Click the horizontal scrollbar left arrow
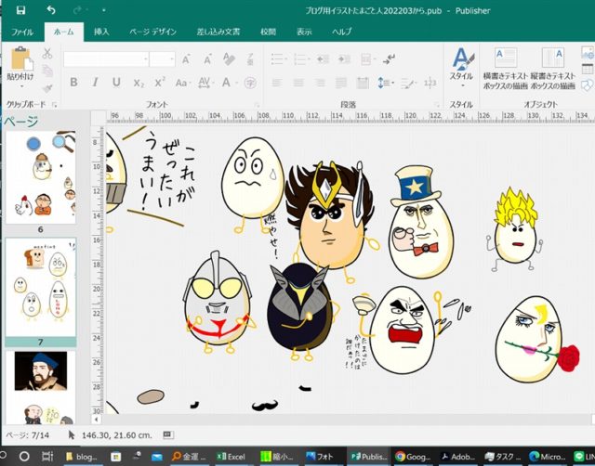Screen dimensions: 595x466 point(97,419)
